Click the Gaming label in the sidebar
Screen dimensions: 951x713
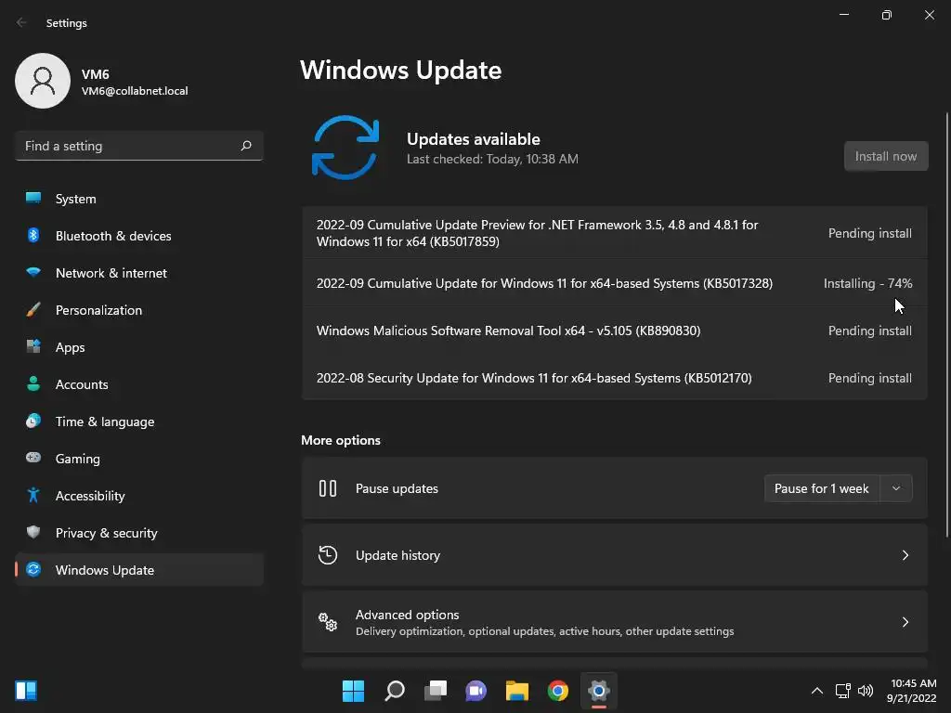tap(78, 459)
